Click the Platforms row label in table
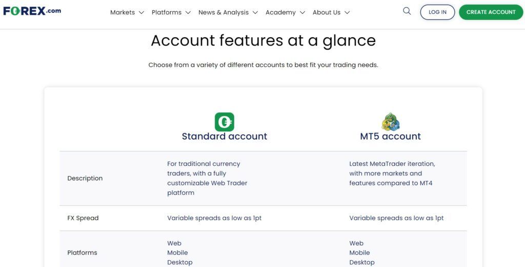The image size is (525, 267). click(x=82, y=253)
